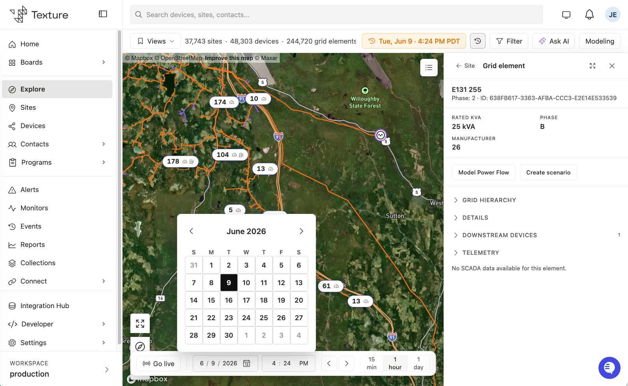Image resolution: width=628 pixels, height=386 pixels.
Task: Click the compass icon on map
Action: coord(140,346)
